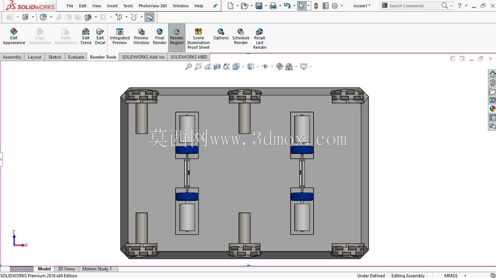
Task: Toggle the Render Region tool
Action: [x=177, y=37]
